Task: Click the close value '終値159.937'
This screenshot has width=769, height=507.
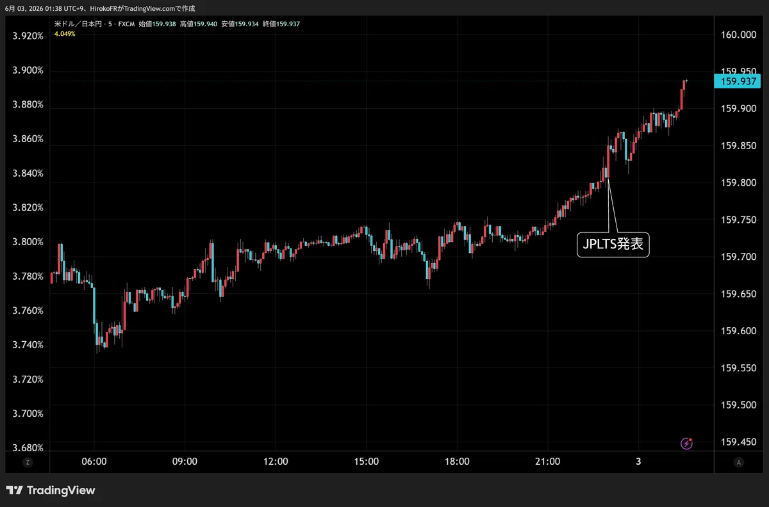Action: [x=281, y=24]
